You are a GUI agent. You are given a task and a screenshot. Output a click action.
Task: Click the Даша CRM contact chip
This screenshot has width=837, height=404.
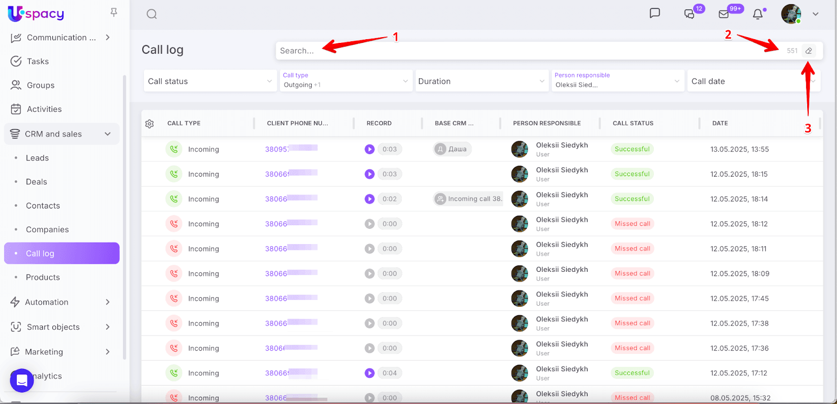[453, 149]
